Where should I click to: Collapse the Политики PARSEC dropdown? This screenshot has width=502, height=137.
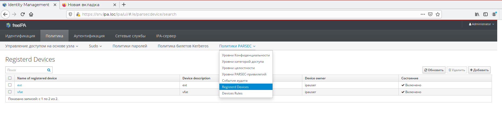click(237, 46)
